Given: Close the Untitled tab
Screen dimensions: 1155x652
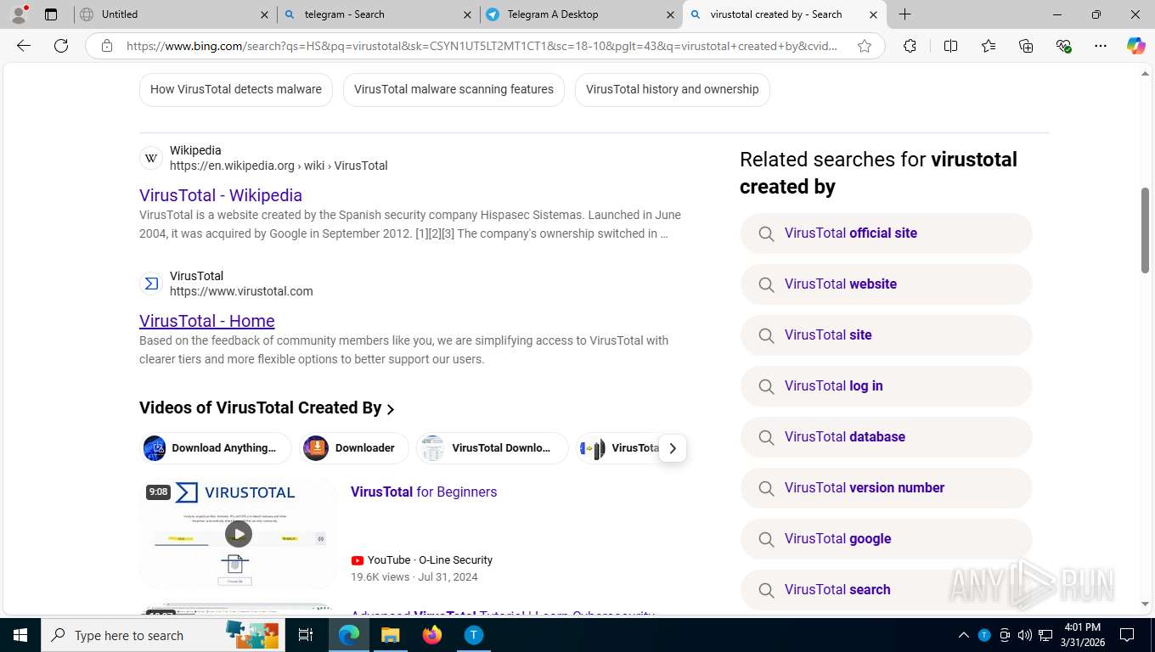Looking at the screenshot, I should (x=264, y=14).
